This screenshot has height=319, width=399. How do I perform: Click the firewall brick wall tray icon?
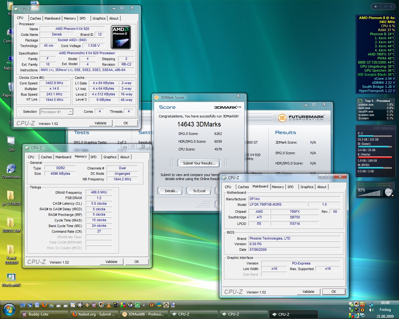[363, 304]
